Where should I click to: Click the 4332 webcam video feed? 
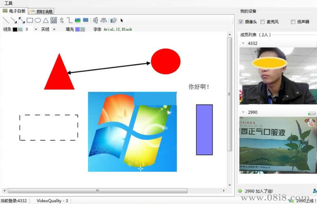(x=278, y=76)
